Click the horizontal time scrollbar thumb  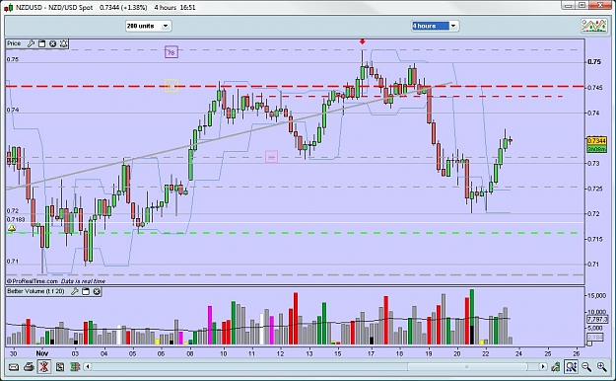click(467, 367)
